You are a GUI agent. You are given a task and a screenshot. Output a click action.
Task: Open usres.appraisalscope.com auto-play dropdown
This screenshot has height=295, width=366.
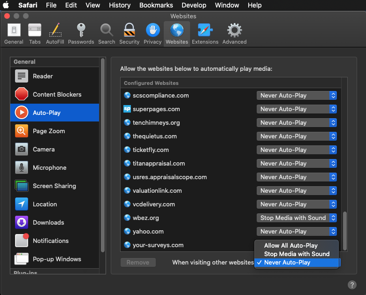tap(297, 177)
